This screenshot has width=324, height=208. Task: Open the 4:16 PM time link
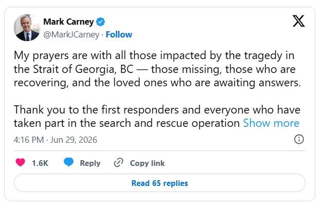tap(29, 140)
